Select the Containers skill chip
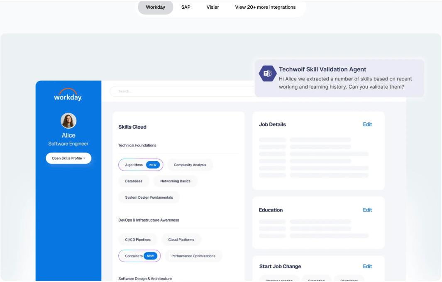 pos(139,256)
